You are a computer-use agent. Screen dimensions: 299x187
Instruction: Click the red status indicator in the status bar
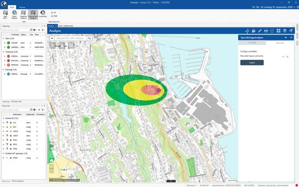296,185
